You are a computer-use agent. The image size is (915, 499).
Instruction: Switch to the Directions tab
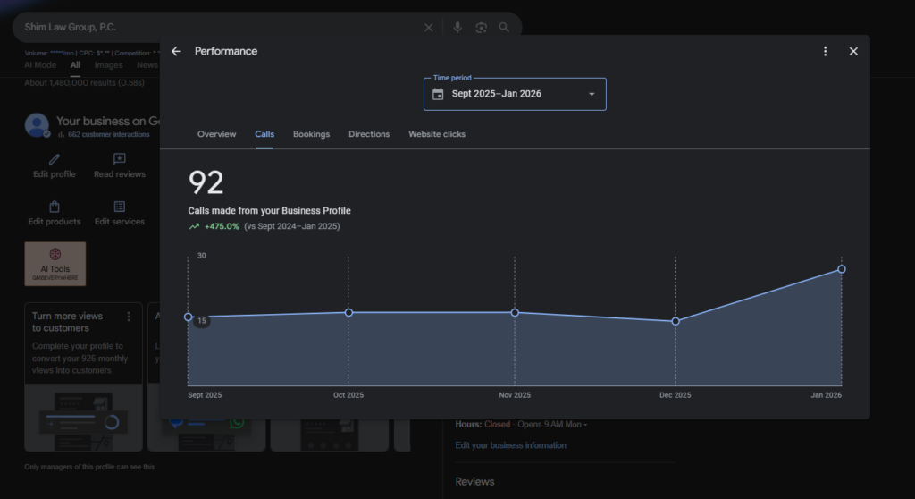369,134
